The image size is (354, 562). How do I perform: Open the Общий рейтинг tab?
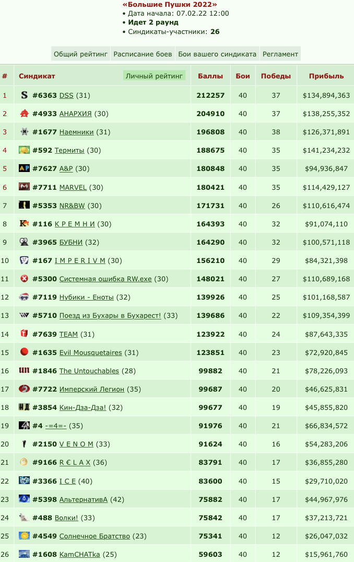click(80, 54)
